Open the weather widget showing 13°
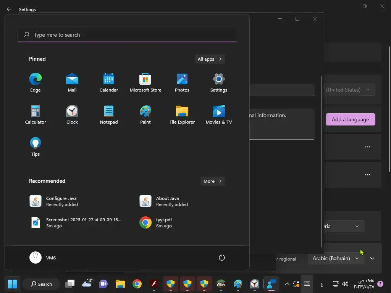This screenshot has height=293, width=391. pyautogui.click(x=87, y=283)
